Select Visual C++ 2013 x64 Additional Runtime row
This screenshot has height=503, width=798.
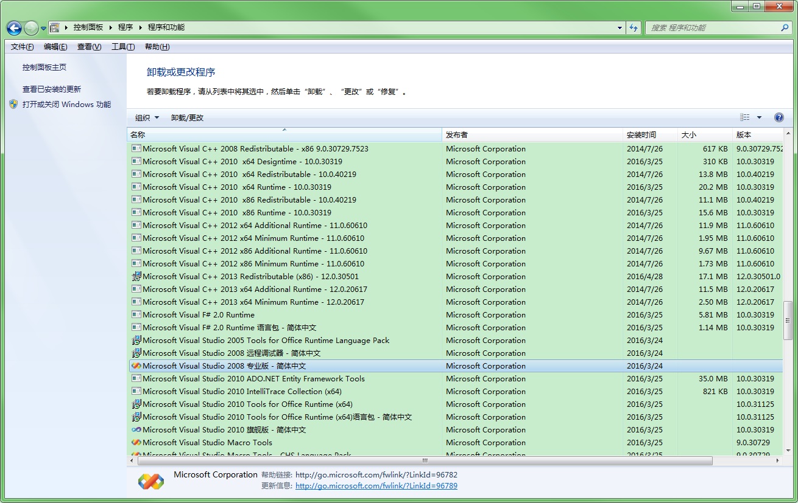[x=455, y=289]
